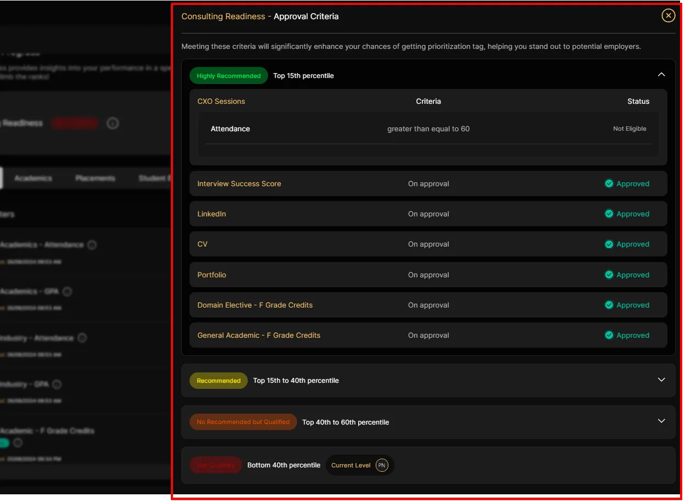Open the info icon beside Readiness badge
This screenshot has height=502, width=685.
[113, 124]
